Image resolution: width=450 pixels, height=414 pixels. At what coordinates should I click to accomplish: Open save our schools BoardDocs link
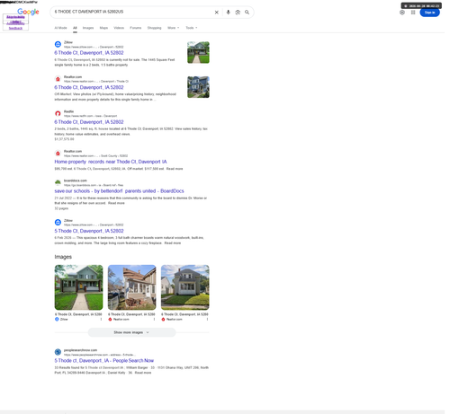pyautogui.click(x=119, y=191)
